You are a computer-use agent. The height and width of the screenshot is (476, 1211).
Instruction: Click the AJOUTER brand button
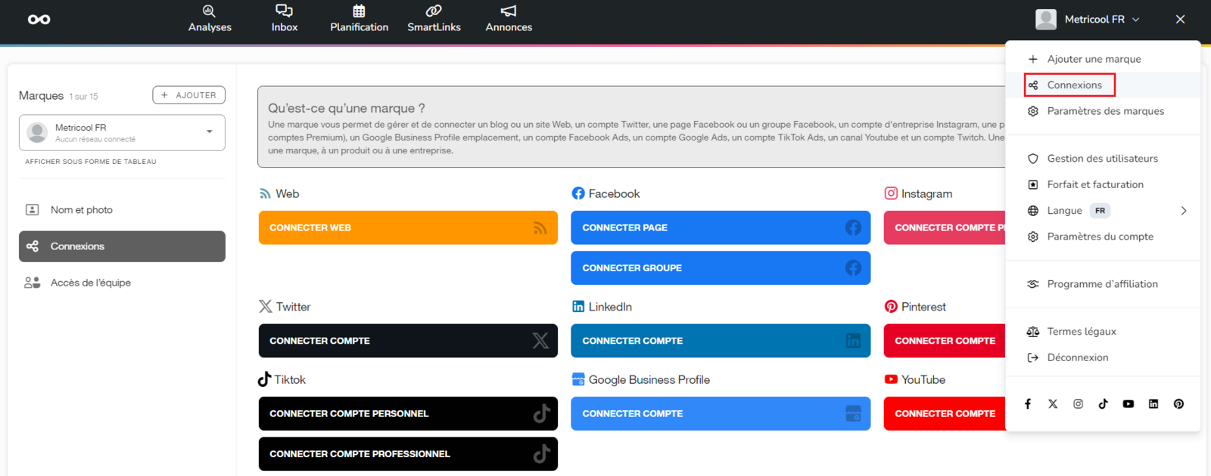(189, 95)
